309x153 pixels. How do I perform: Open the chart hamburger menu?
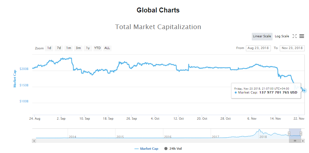tap(301, 36)
